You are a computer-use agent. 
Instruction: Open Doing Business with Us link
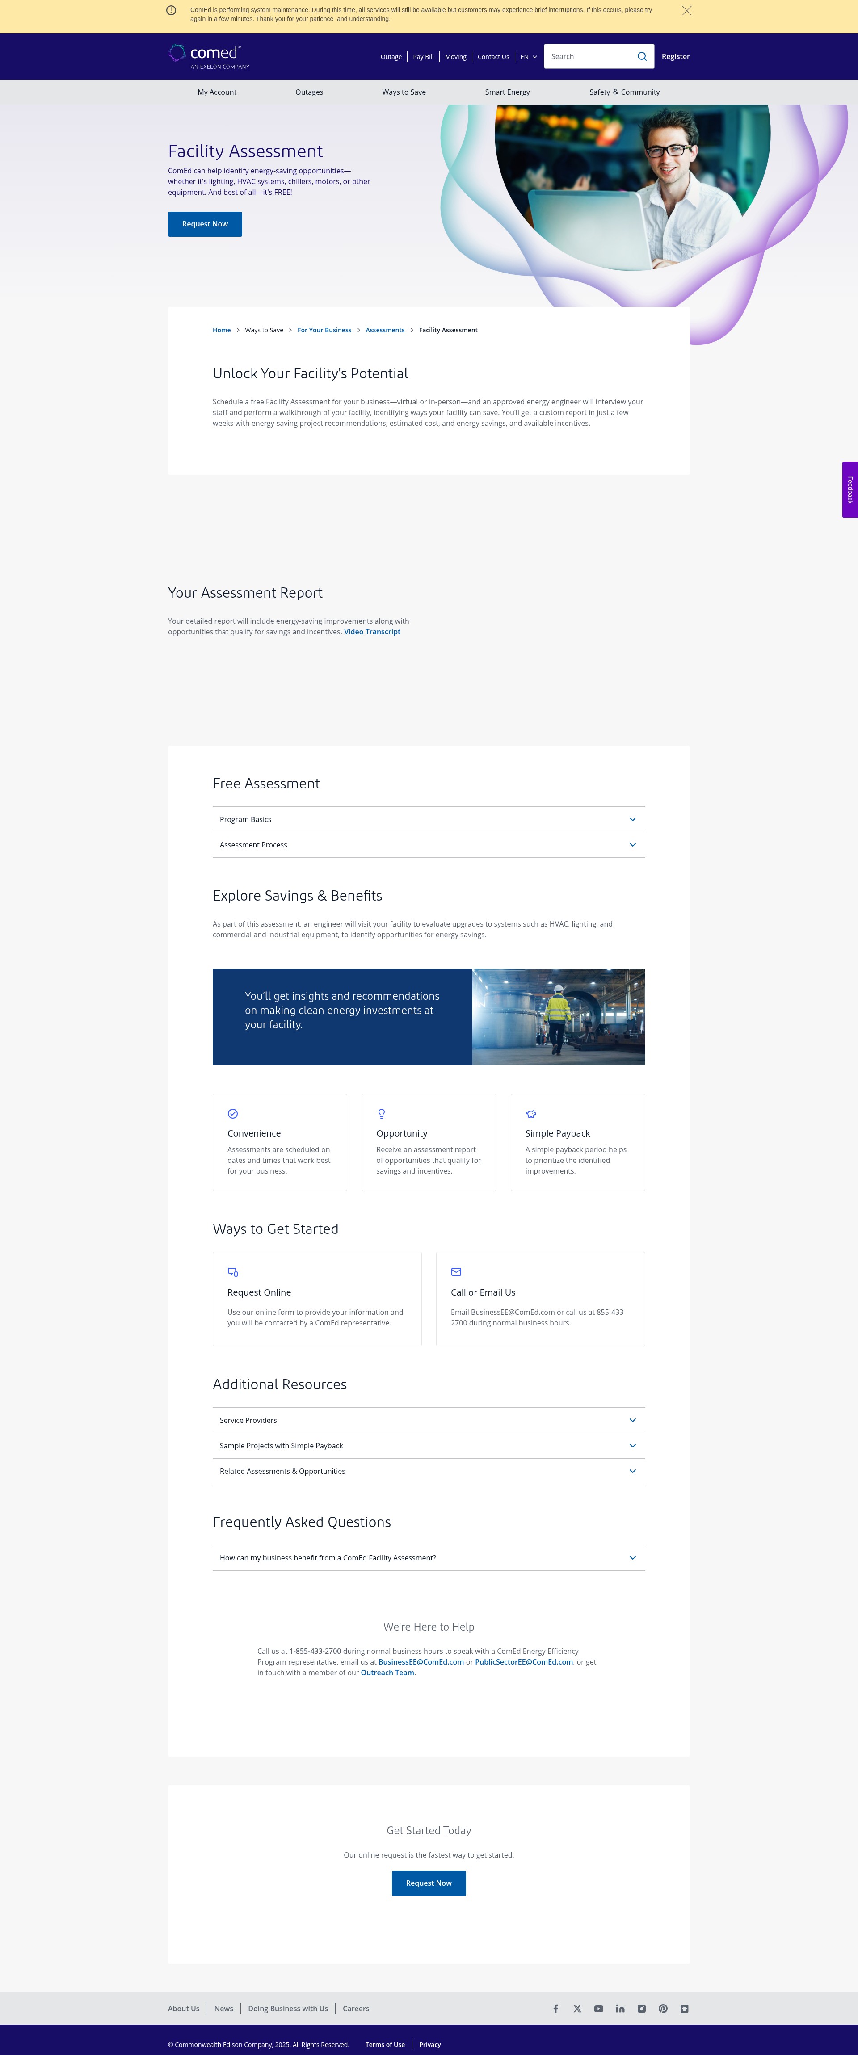(x=288, y=2008)
